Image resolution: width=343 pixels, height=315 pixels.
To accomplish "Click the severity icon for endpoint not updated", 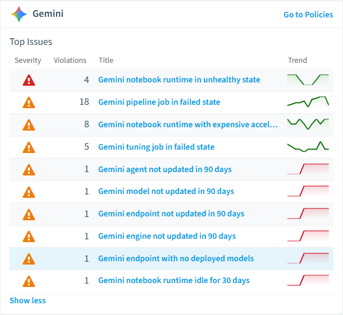I will pyautogui.click(x=29, y=215).
